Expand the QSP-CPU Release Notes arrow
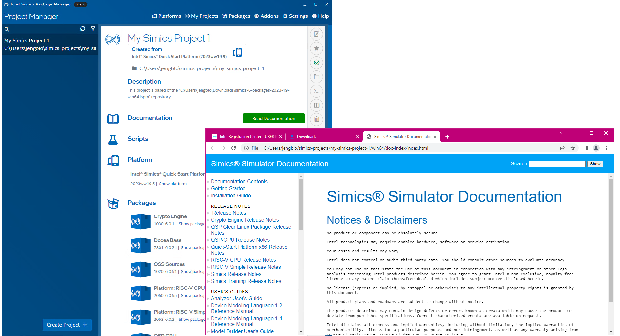The width and height of the screenshot is (620, 336). (208, 240)
